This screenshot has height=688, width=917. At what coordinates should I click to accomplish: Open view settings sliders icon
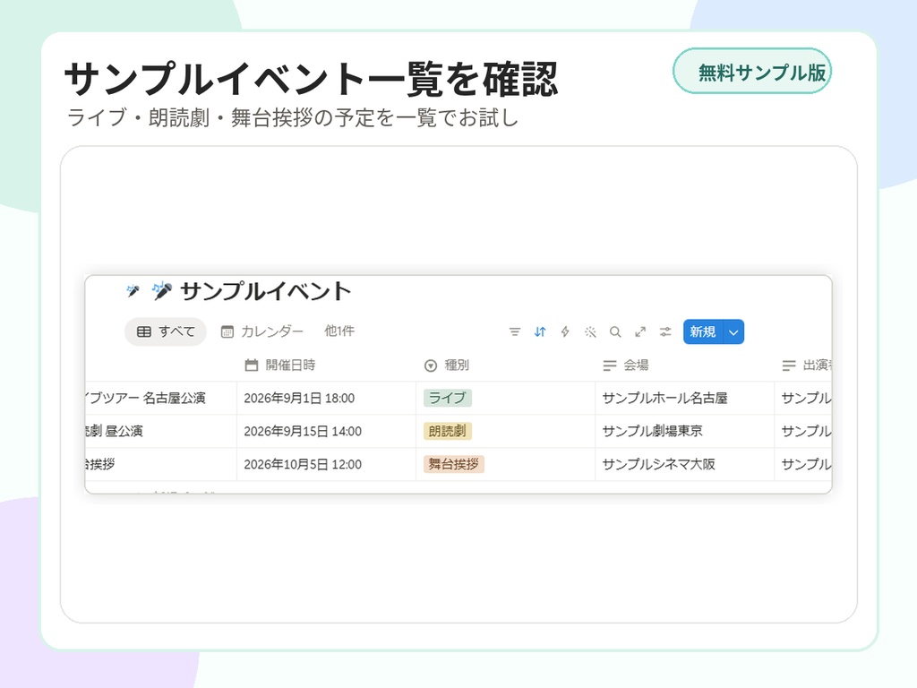pyautogui.click(x=665, y=331)
